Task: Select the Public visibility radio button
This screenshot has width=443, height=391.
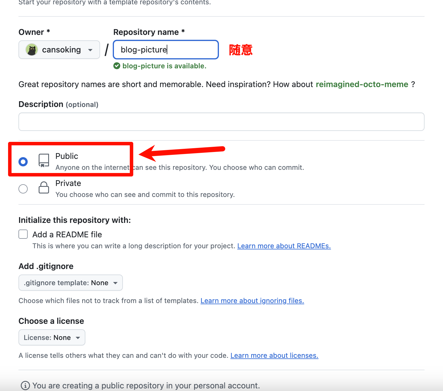Action: (x=23, y=162)
